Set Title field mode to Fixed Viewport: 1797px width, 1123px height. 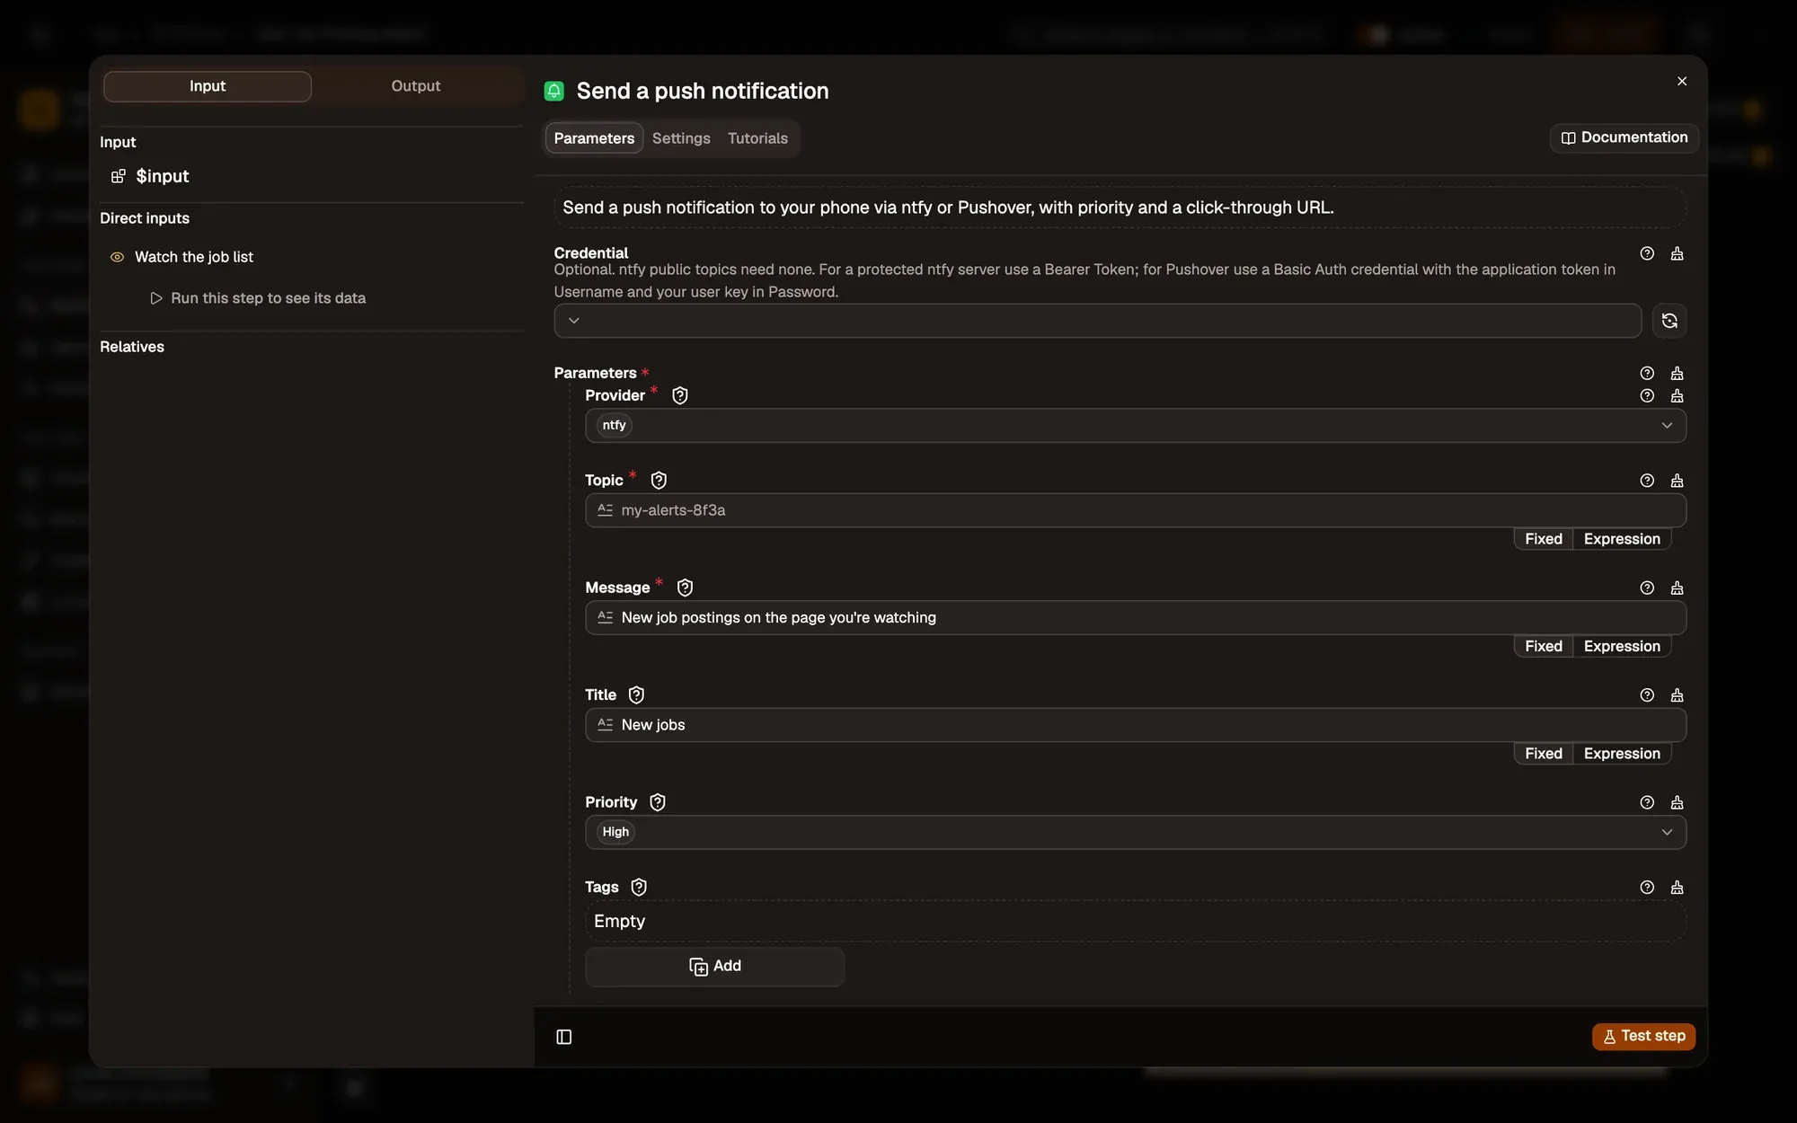pyautogui.click(x=1543, y=754)
